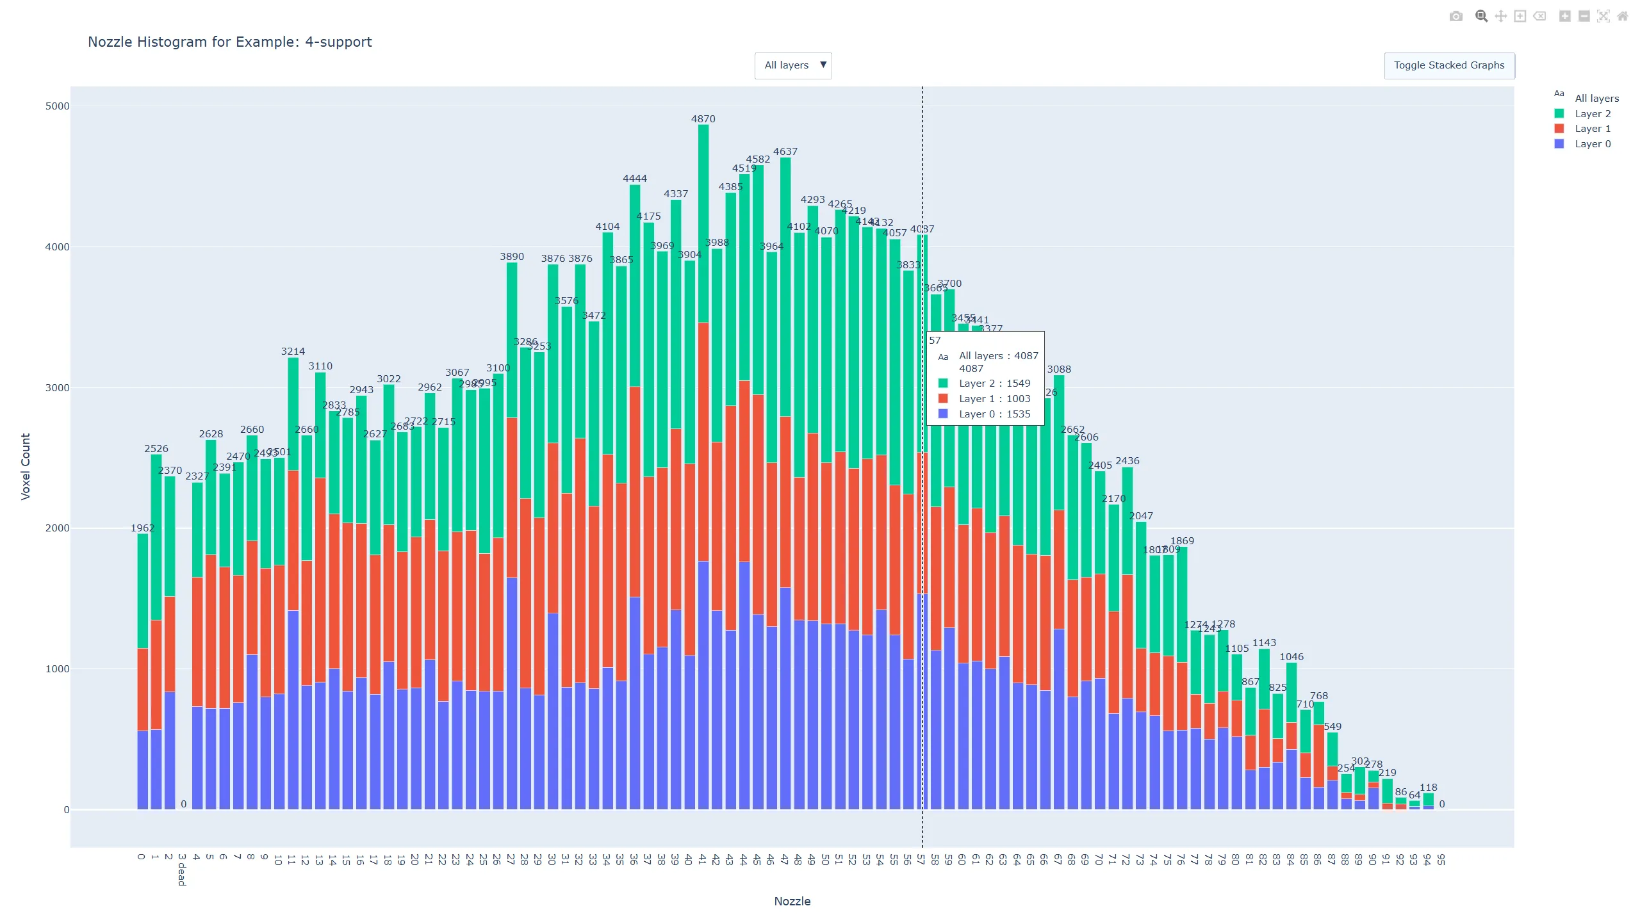Click the erase shape icon

(1540, 16)
